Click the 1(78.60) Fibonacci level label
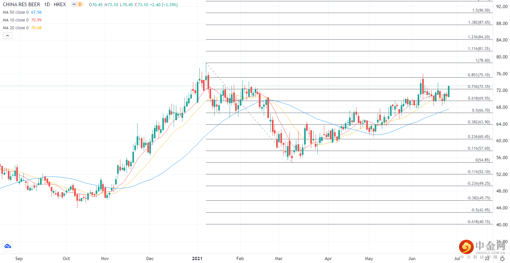Screen dimensions: 510x263 click(483, 61)
